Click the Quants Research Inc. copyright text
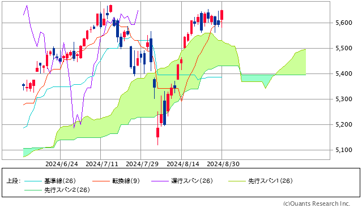Image resolution: width=362 pixels, height=208 pixels. pyautogui.click(x=317, y=203)
